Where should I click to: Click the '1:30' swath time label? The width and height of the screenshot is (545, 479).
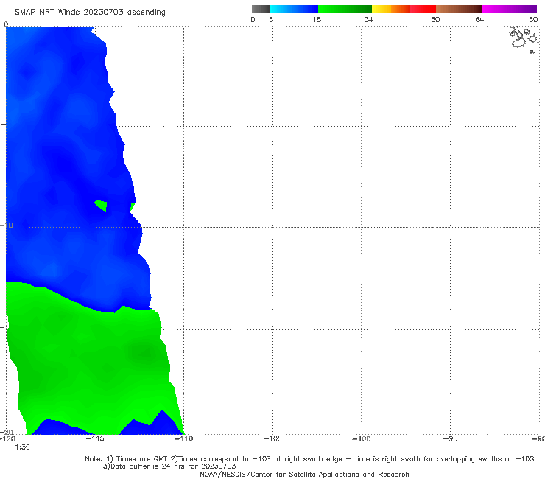(22, 447)
